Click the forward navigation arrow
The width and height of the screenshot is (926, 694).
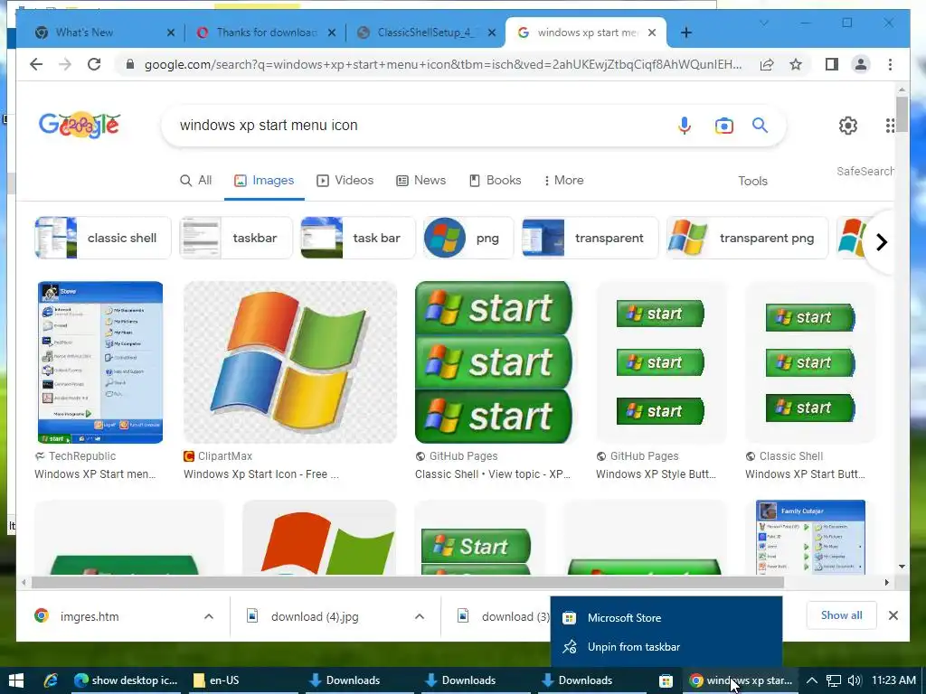(65, 64)
